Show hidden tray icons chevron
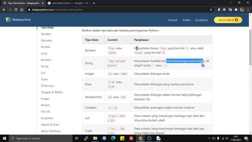252x142 pixels. (209, 138)
